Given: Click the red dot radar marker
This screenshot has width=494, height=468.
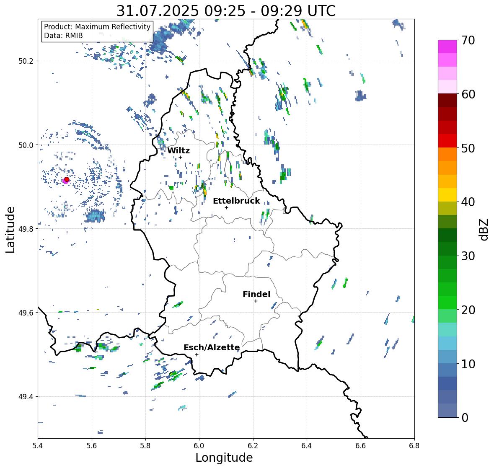Looking at the screenshot, I should pos(67,179).
